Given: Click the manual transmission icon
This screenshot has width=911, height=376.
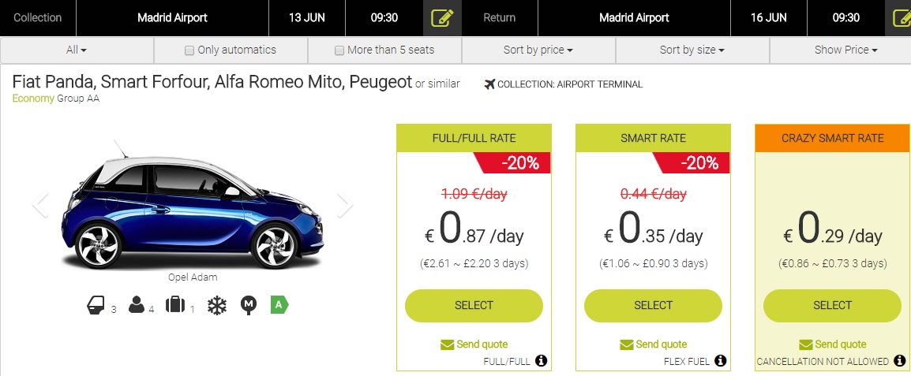Looking at the screenshot, I should [x=249, y=306].
